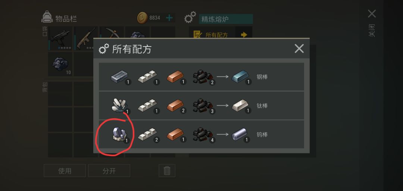
Task: Tap the copper bar in the titanium recipe
Action: coord(175,106)
